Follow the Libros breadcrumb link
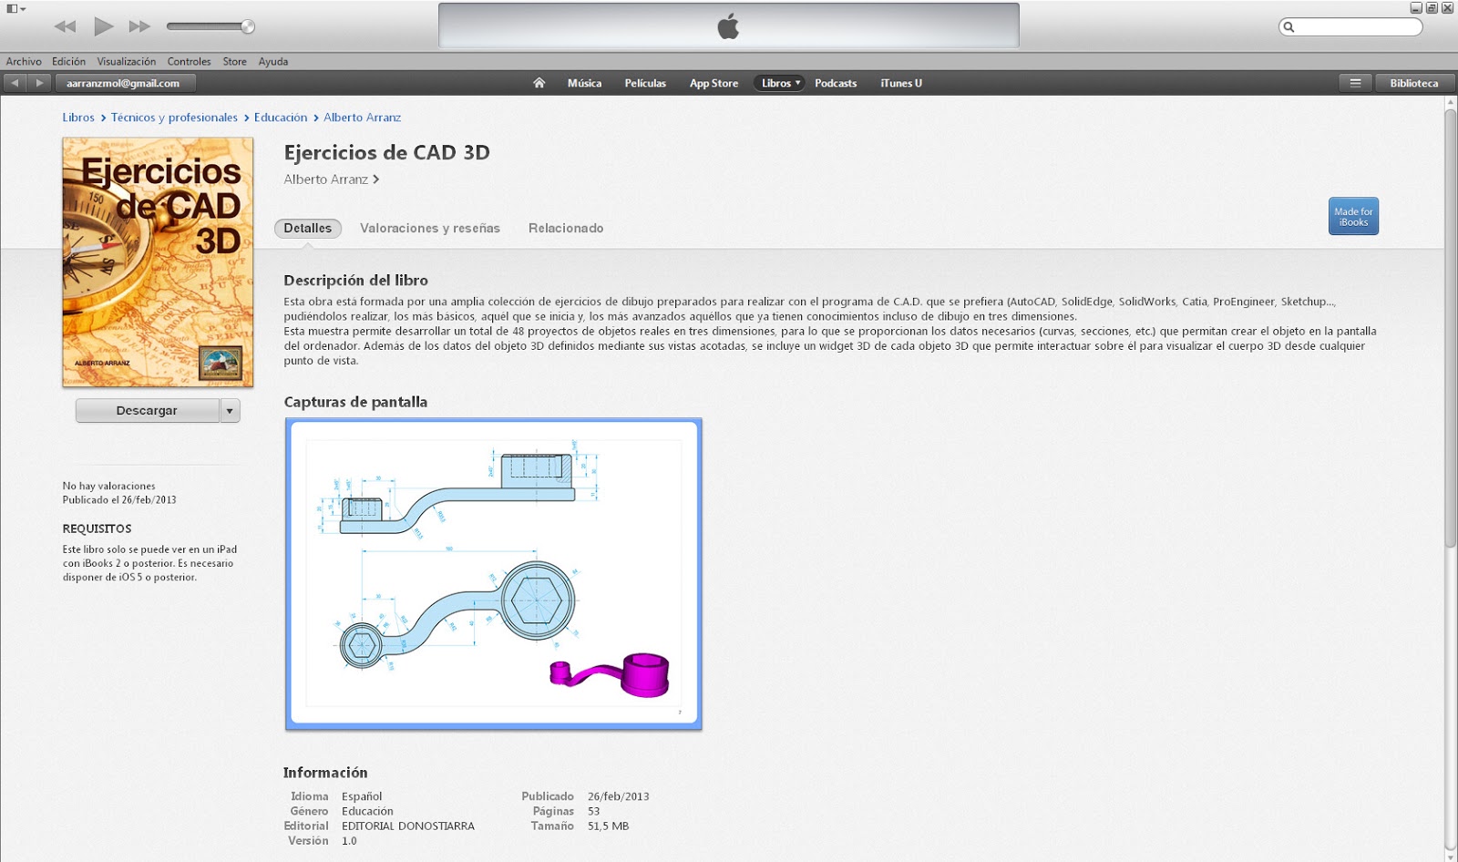This screenshot has width=1458, height=862. [x=78, y=118]
